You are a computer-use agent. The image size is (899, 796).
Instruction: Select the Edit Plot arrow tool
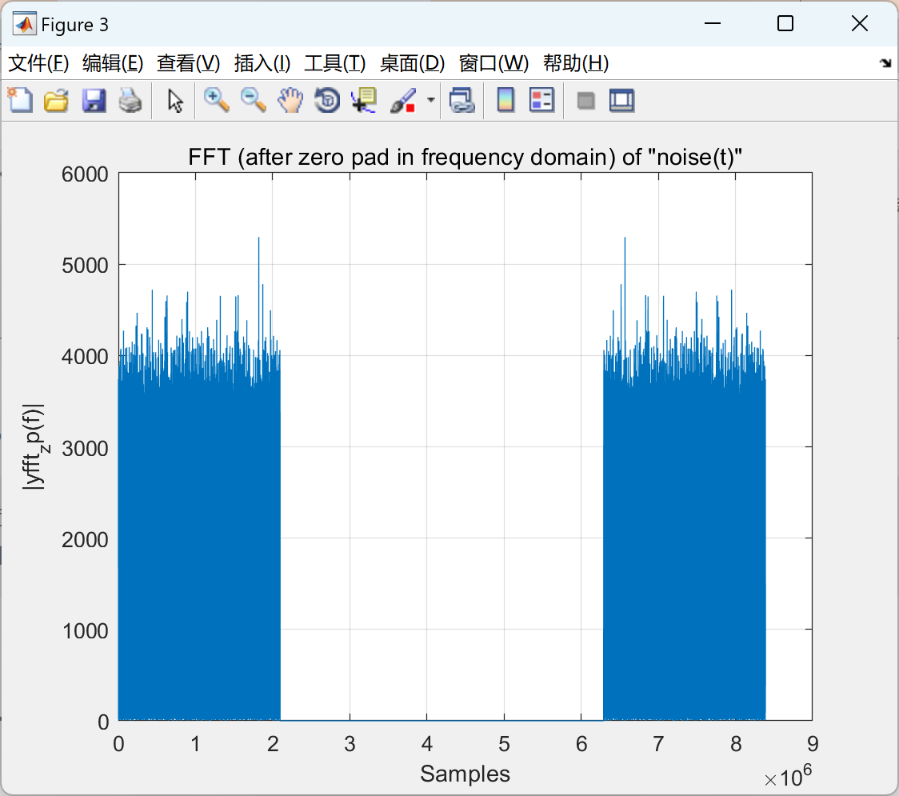[175, 100]
